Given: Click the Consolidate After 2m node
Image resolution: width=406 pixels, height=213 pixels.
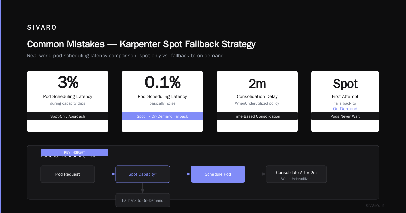Looking at the screenshot, I should [x=296, y=174].
